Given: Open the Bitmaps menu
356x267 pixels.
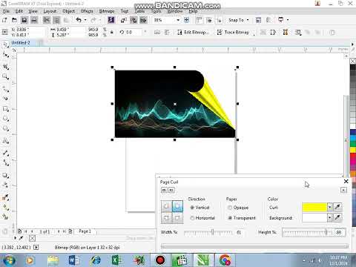Looking at the screenshot, I should click(107, 11).
